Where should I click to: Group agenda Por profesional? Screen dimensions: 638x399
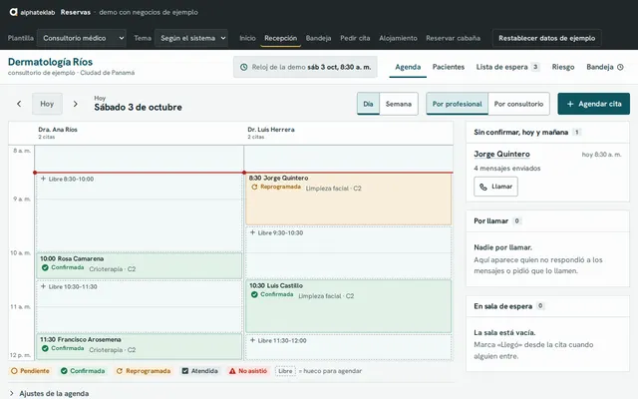pyautogui.click(x=457, y=104)
